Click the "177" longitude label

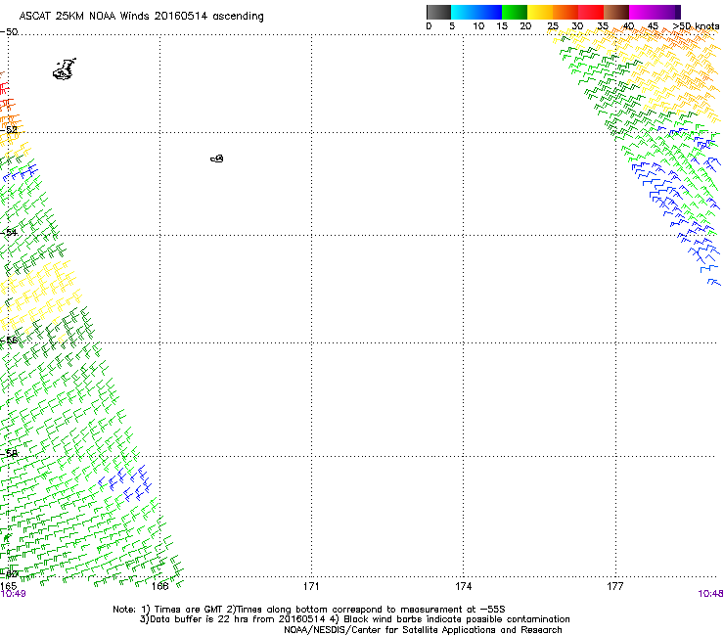(615, 586)
